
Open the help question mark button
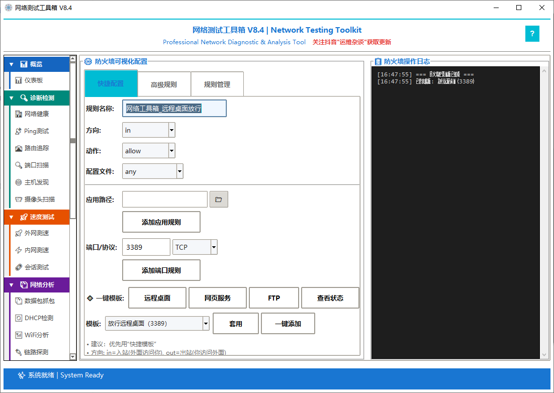click(532, 34)
